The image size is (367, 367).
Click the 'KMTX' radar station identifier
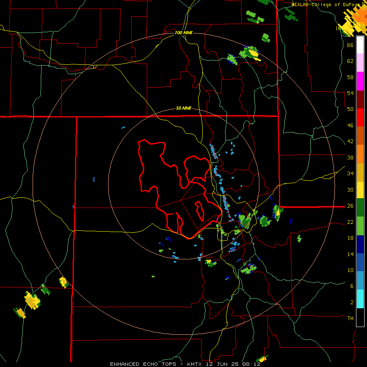(x=195, y=364)
